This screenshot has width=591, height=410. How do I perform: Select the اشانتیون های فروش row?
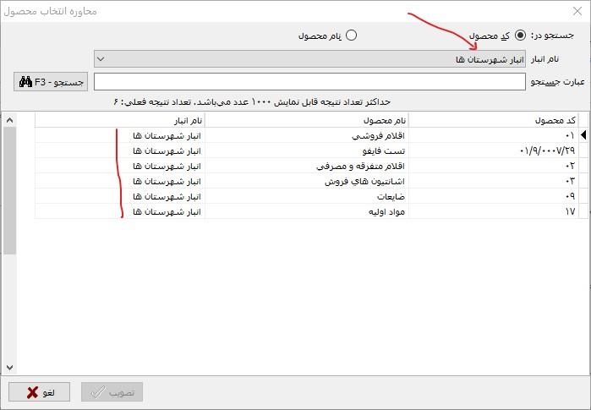point(306,181)
